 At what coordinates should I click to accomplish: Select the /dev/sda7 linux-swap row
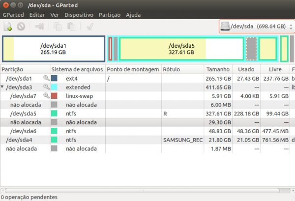147,96
